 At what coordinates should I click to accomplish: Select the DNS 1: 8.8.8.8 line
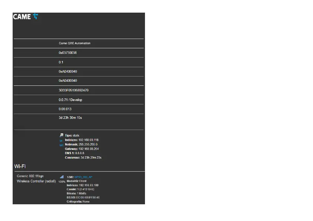(74, 153)
